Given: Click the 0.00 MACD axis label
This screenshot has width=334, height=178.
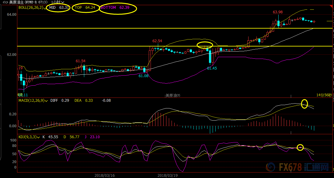Looking at the screenshot, I should pos(13,126).
